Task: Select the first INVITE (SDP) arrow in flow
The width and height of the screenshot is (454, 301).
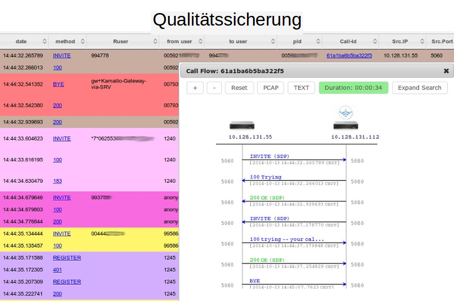Action: (295, 158)
